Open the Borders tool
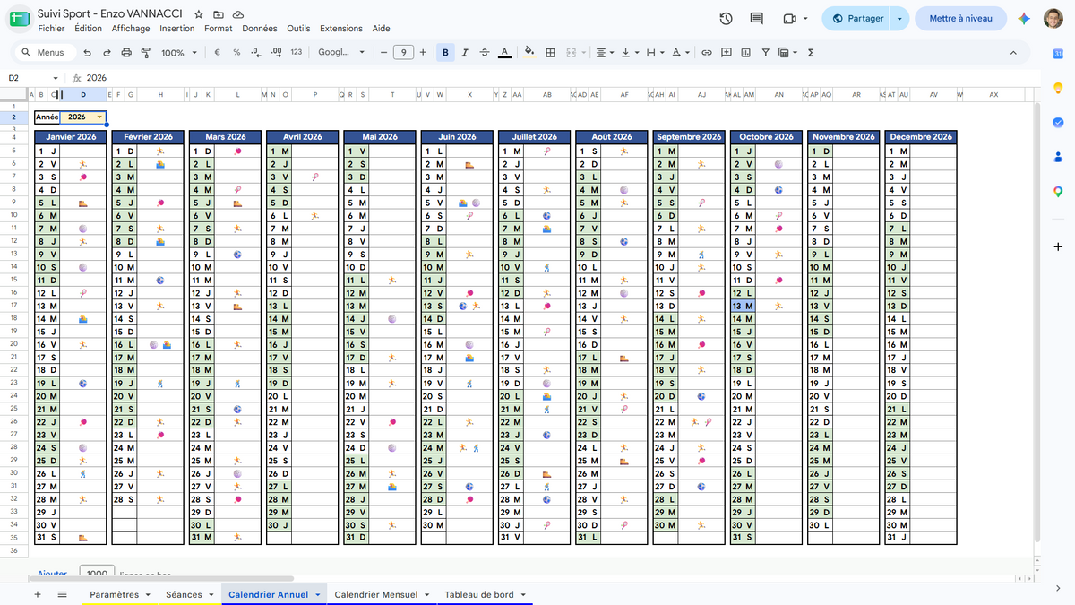1075x605 pixels. [550, 53]
